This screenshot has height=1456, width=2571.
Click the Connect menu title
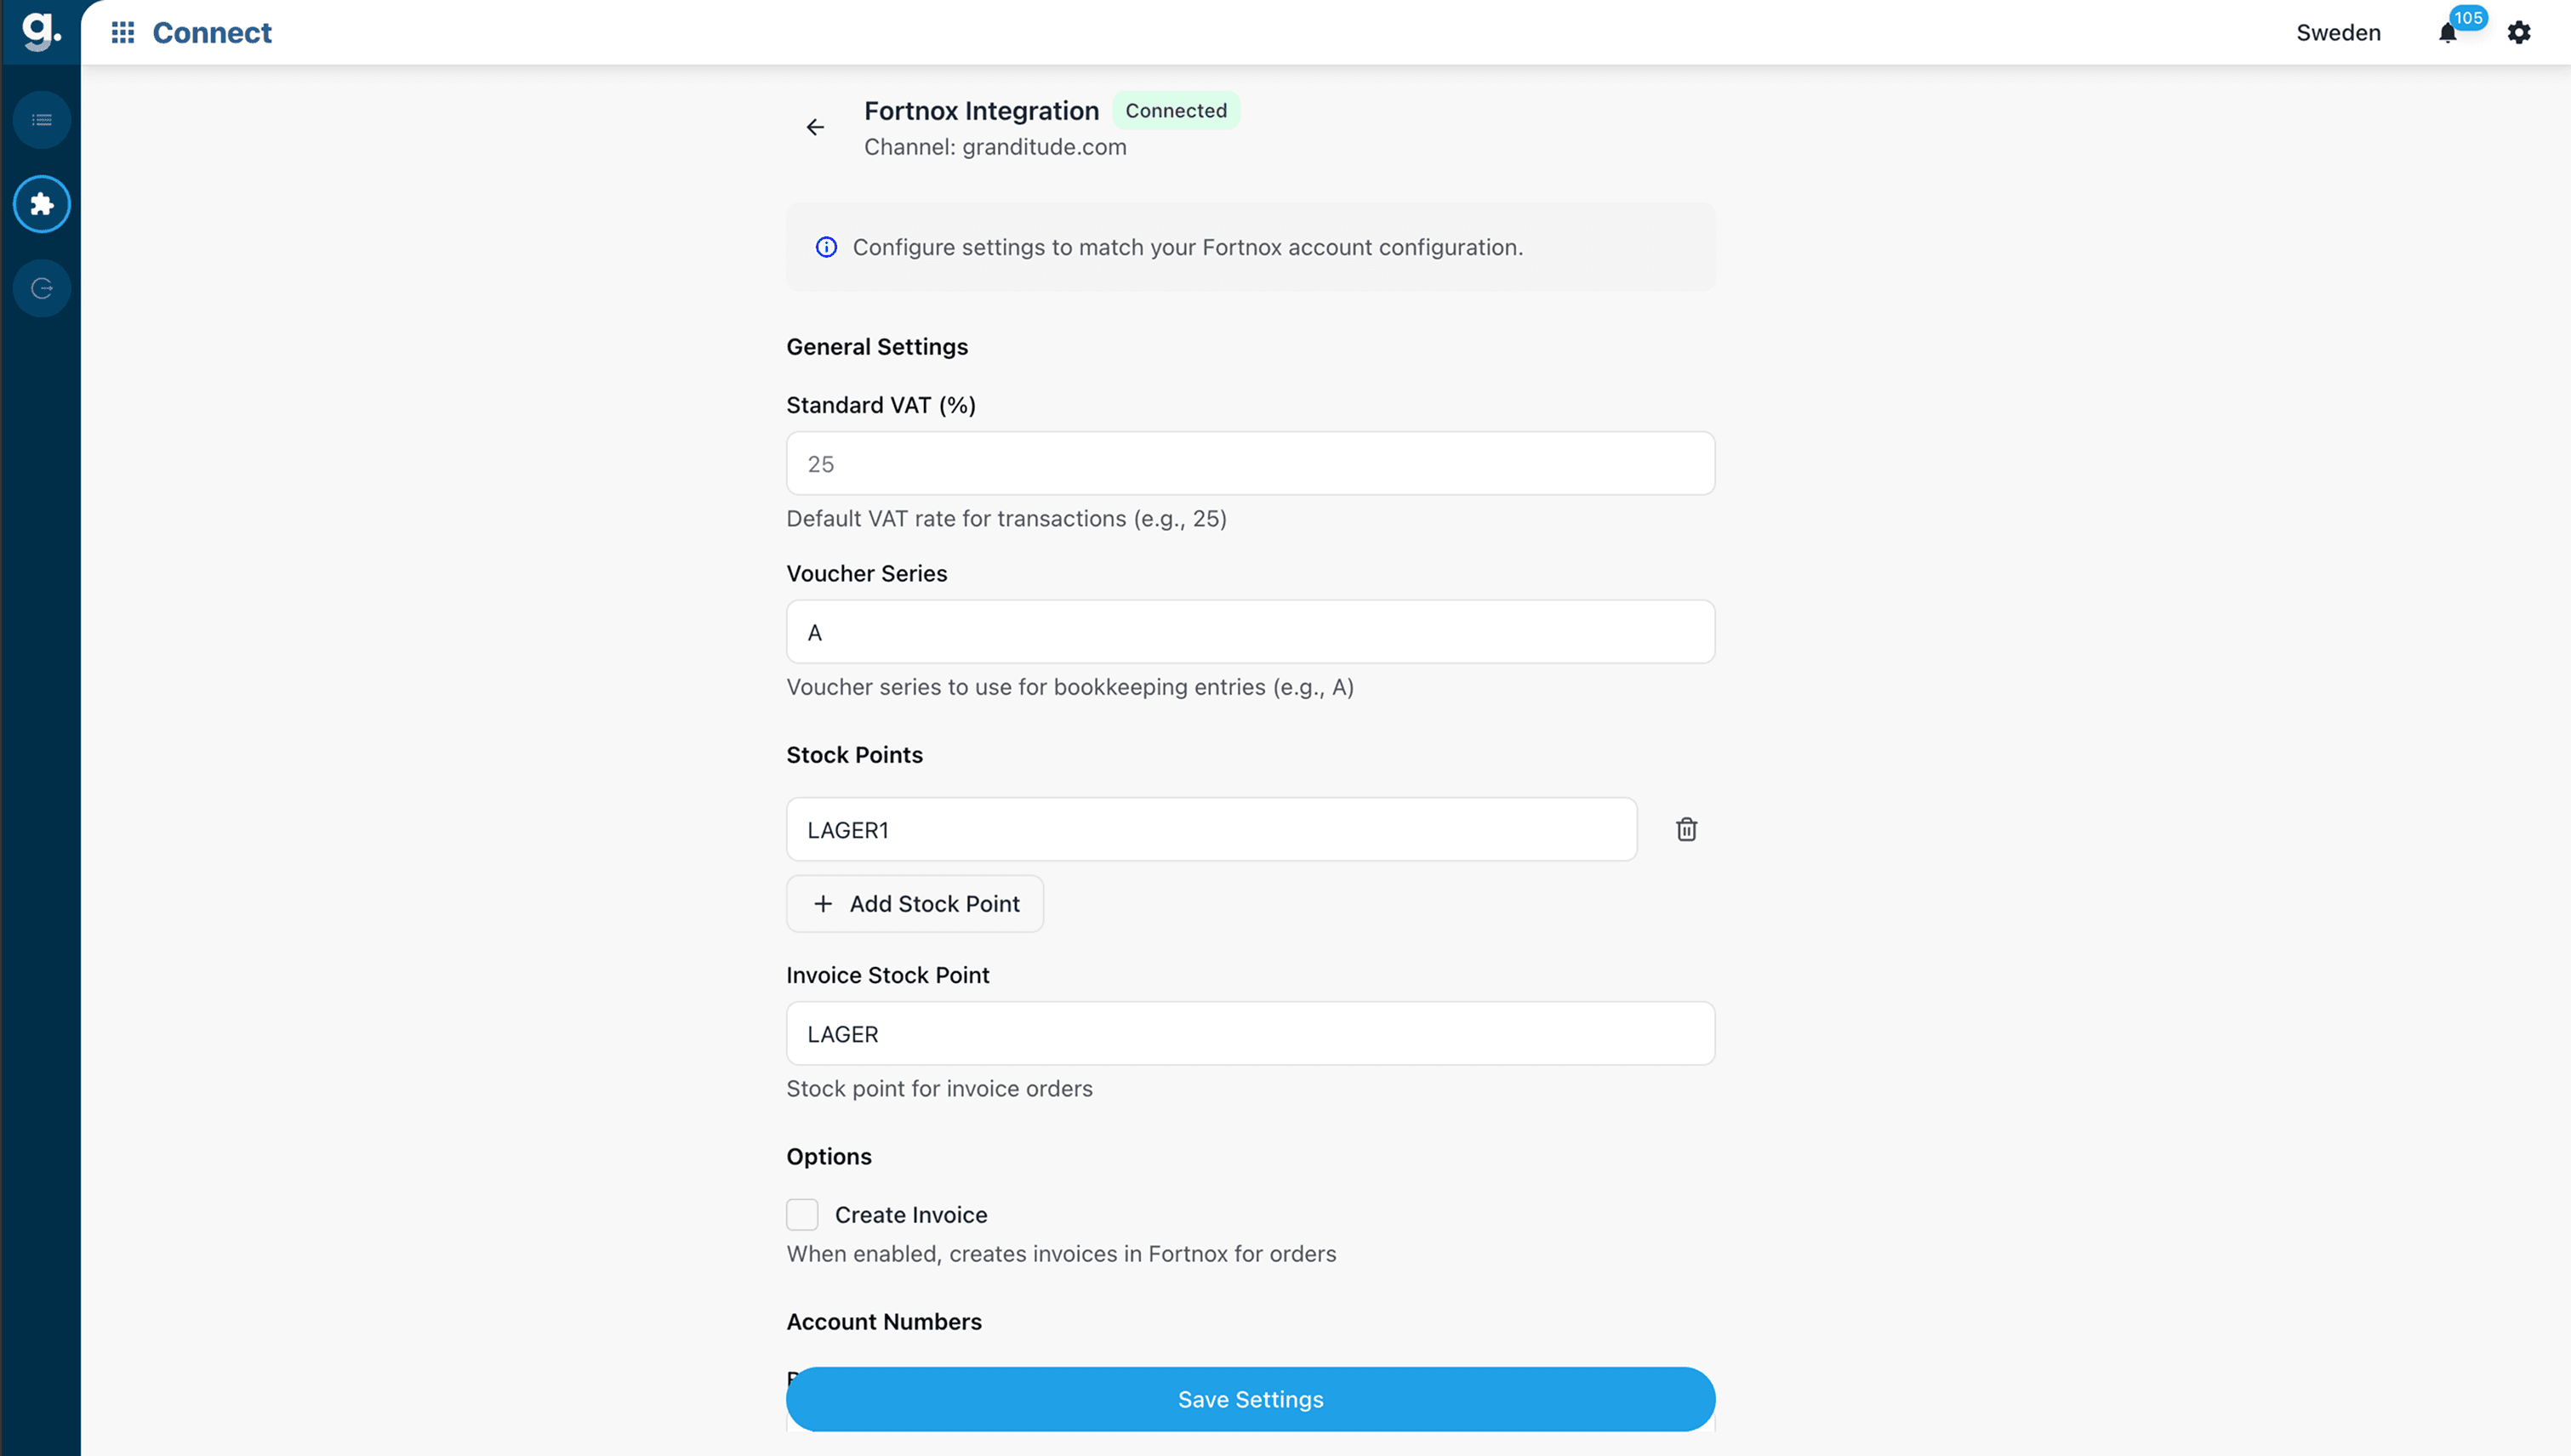point(211,32)
